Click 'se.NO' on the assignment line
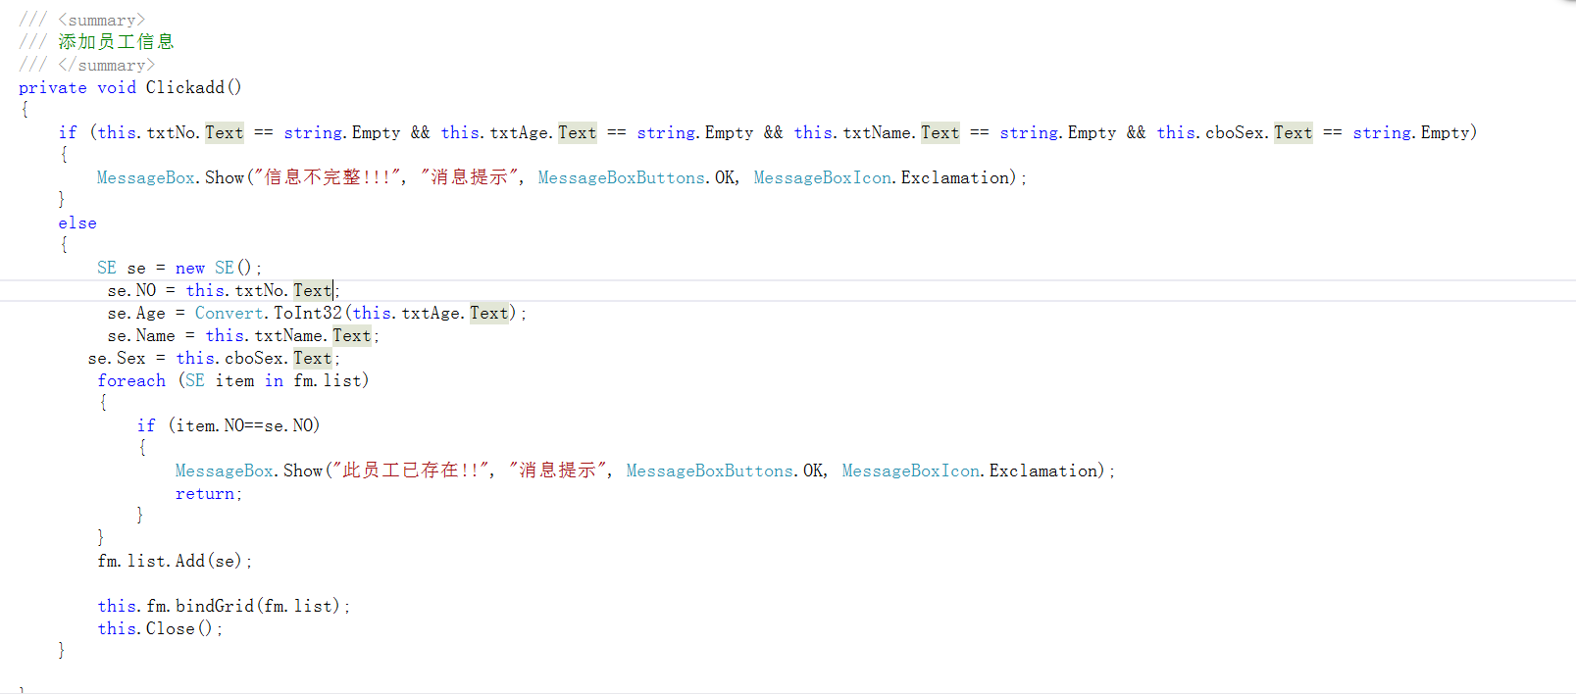 [131, 290]
